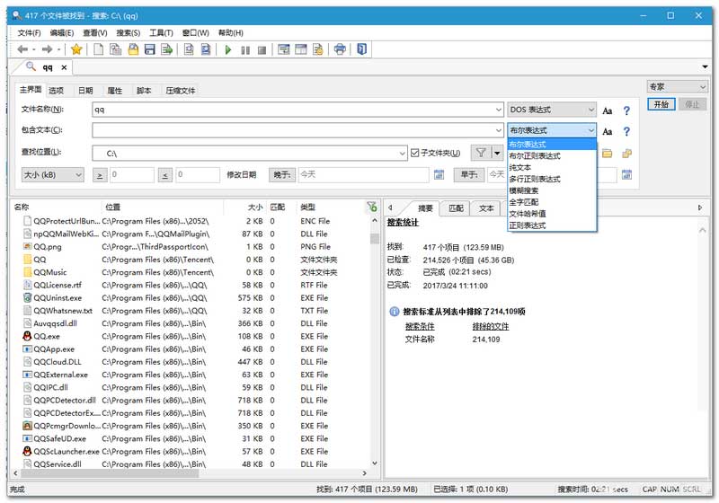Image resolution: width=719 pixels, height=503 pixels.
Task: Click the green Start search play icon
Action: coord(228,49)
